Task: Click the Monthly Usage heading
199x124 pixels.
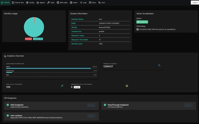Action: coord(11,14)
